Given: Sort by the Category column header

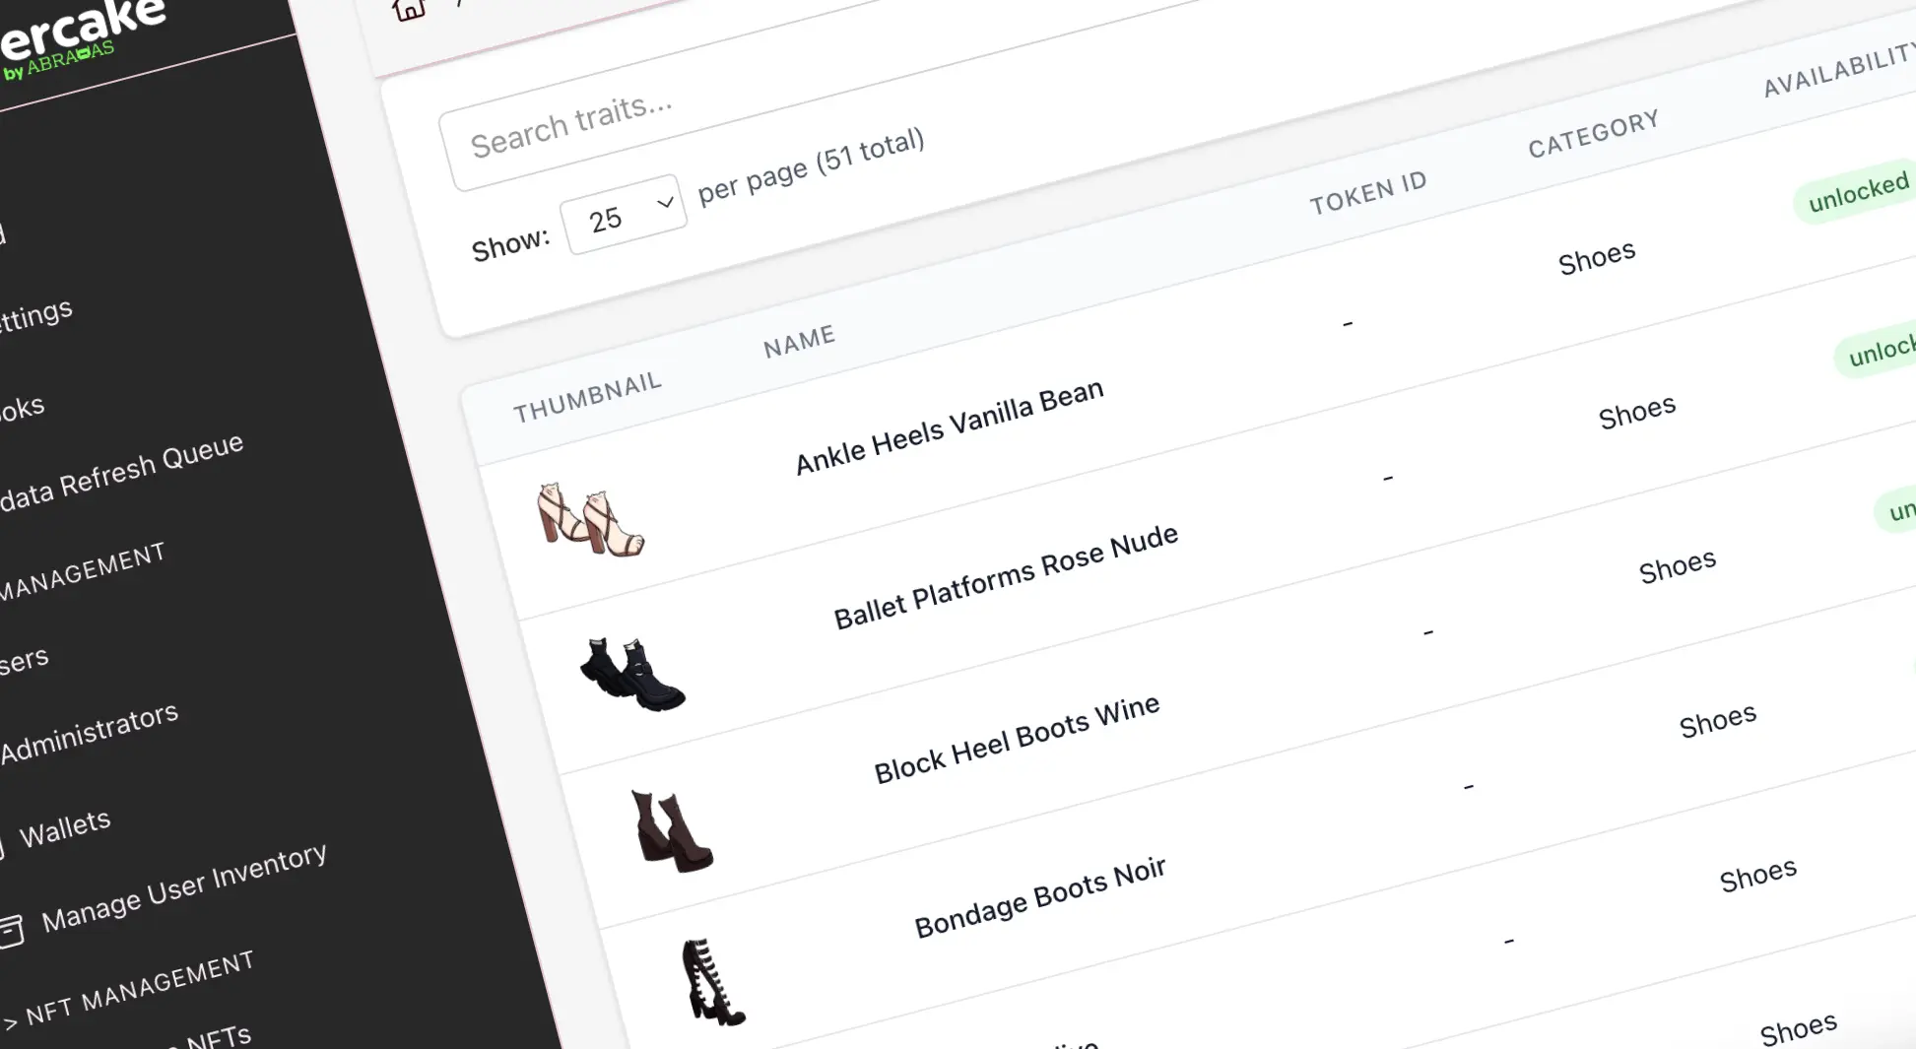Looking at the screenshot, I should [1593, 134].
